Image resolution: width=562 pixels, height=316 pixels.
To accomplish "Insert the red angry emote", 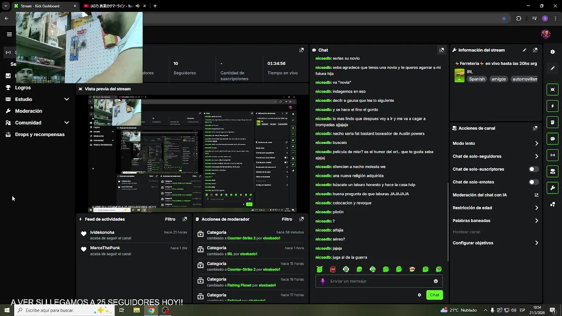I will (333, 269).
